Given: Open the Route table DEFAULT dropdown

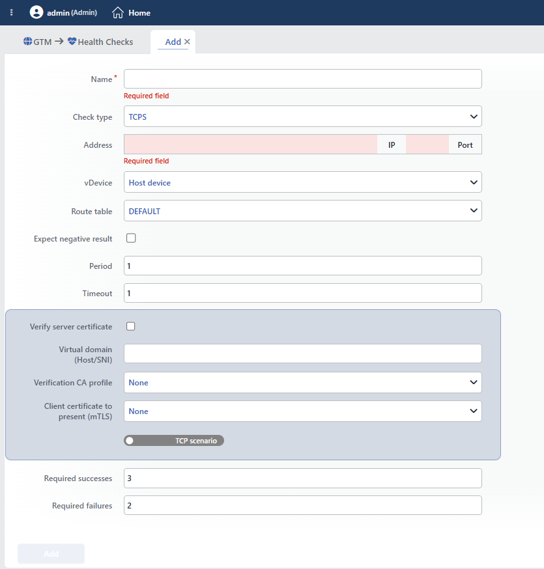Looking at the screenshot, I should pyautogui.click(x=303, y=211).
